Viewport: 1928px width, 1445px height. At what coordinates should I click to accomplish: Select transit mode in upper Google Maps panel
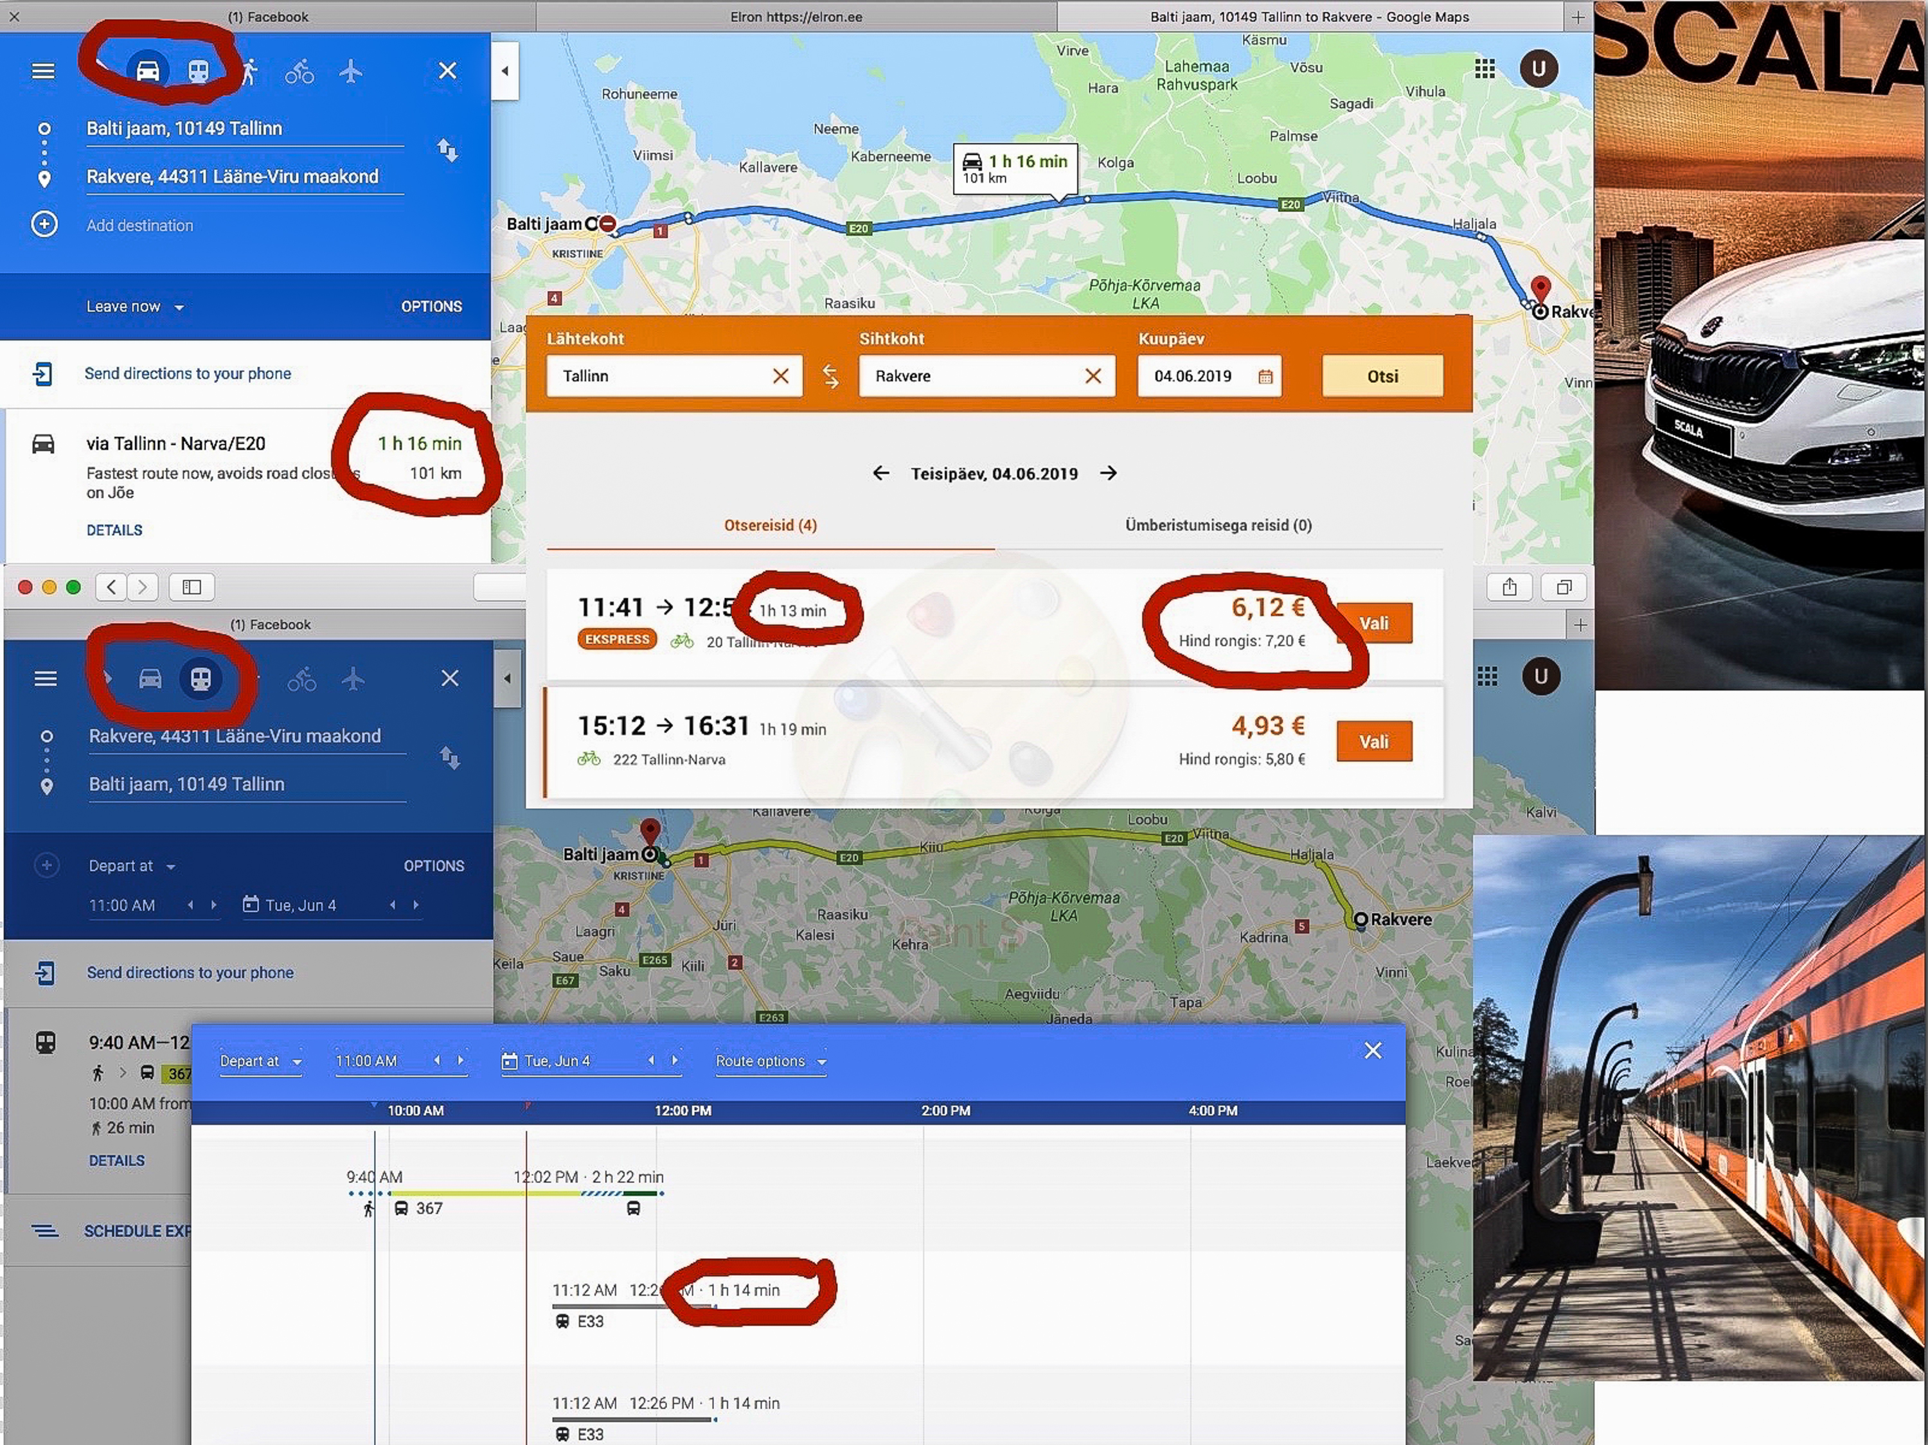point(199,71)
